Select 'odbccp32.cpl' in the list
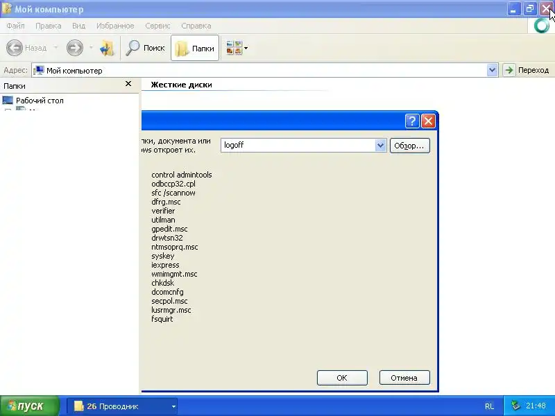This screenshot has height=416, width=555. (x=173, y=184)
